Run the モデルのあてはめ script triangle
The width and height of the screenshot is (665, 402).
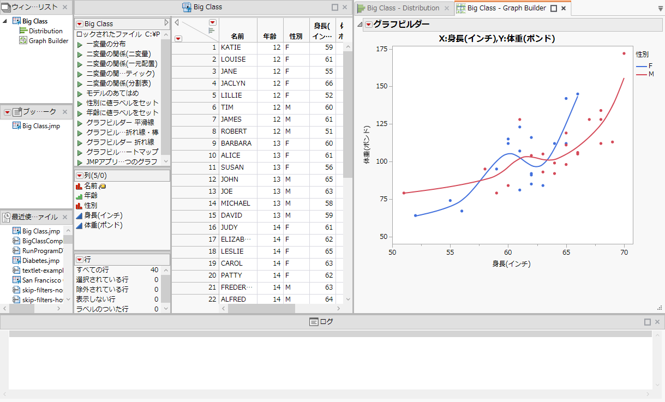coord(80,93)
